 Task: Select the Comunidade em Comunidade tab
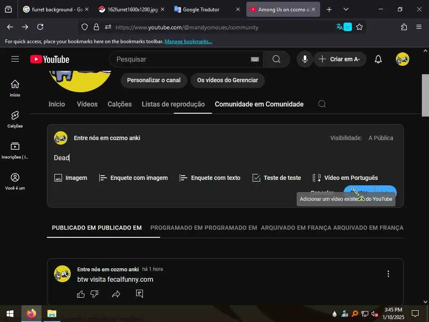pos(259,104)
